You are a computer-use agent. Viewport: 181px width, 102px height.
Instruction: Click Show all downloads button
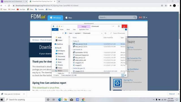click(172, 94)
